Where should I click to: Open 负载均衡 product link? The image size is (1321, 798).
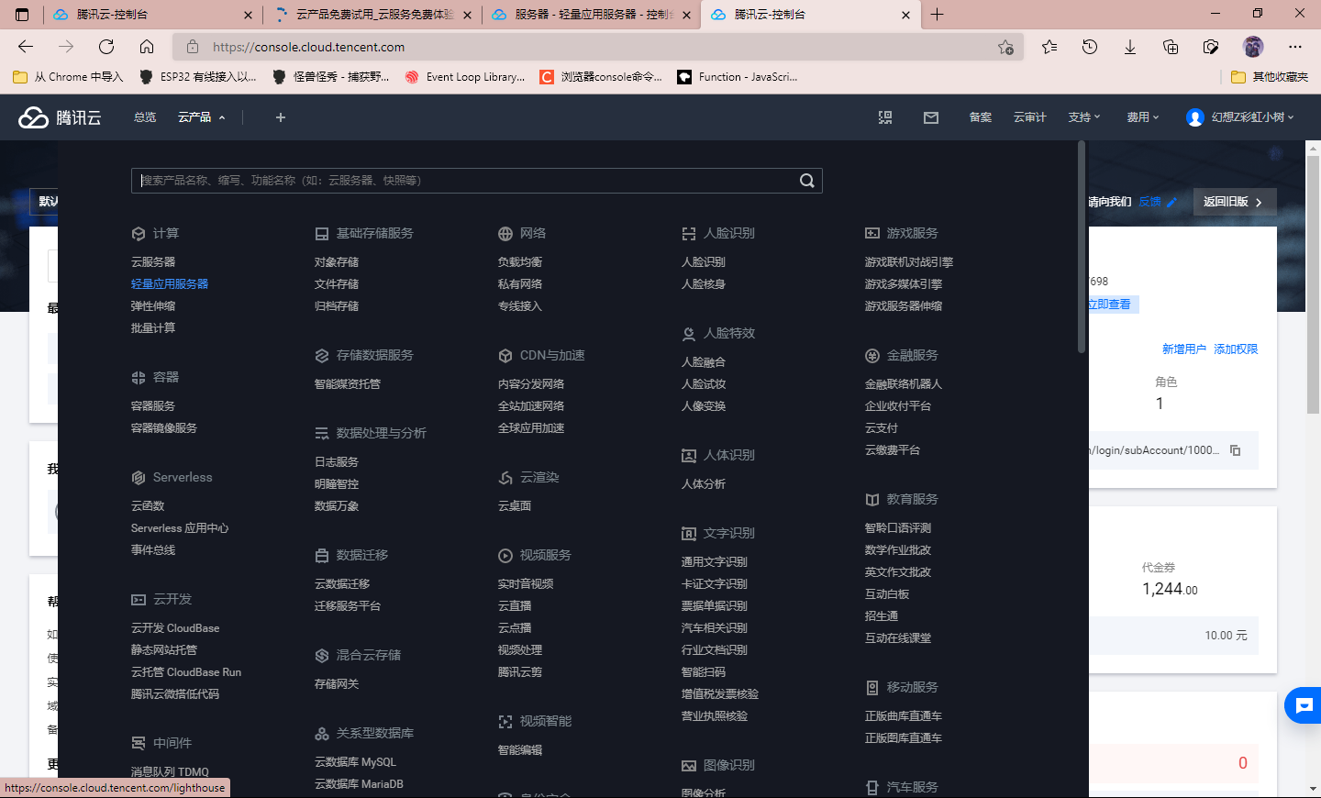point(520,262)
